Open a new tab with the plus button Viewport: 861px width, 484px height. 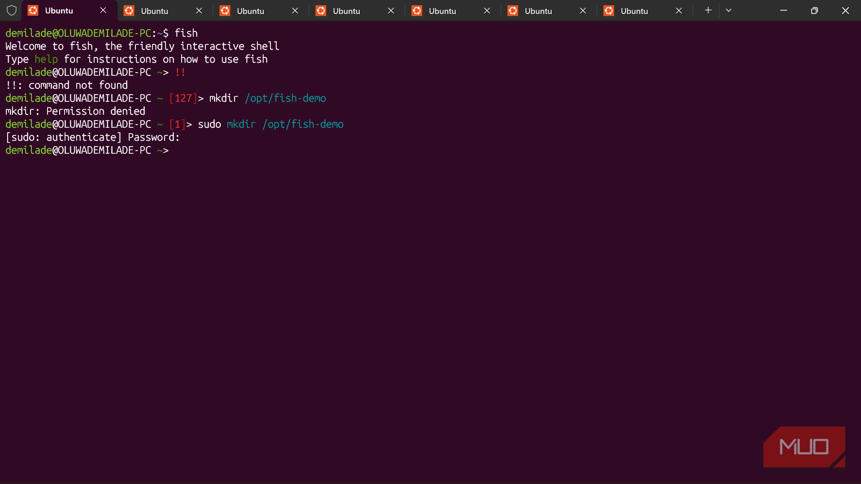coord(708,10)
